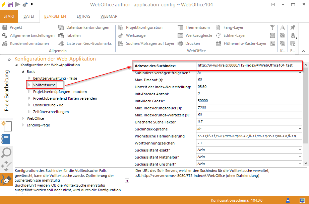Viewport: 309px width, 204px height.
Task: Click the pin icon in the ribbon
Action: pyautogui.click(x=292, y=27)
